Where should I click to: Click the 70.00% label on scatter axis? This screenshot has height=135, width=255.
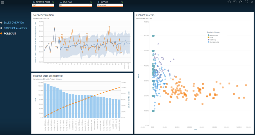(146, 22)
